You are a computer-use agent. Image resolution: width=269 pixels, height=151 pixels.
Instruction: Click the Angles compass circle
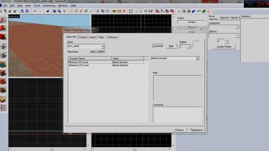pos(196,44)
